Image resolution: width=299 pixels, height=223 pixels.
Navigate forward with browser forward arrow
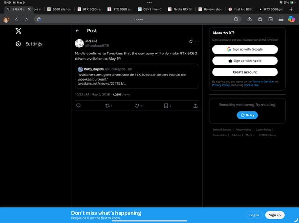pos(26,20)
